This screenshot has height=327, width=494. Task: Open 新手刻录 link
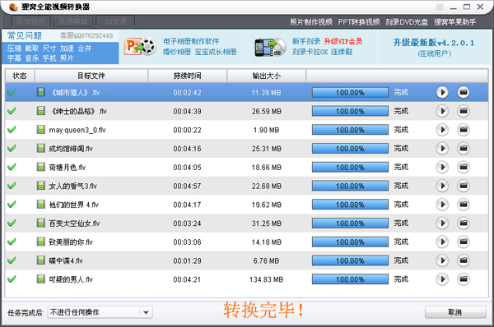[x=306, y=41]
